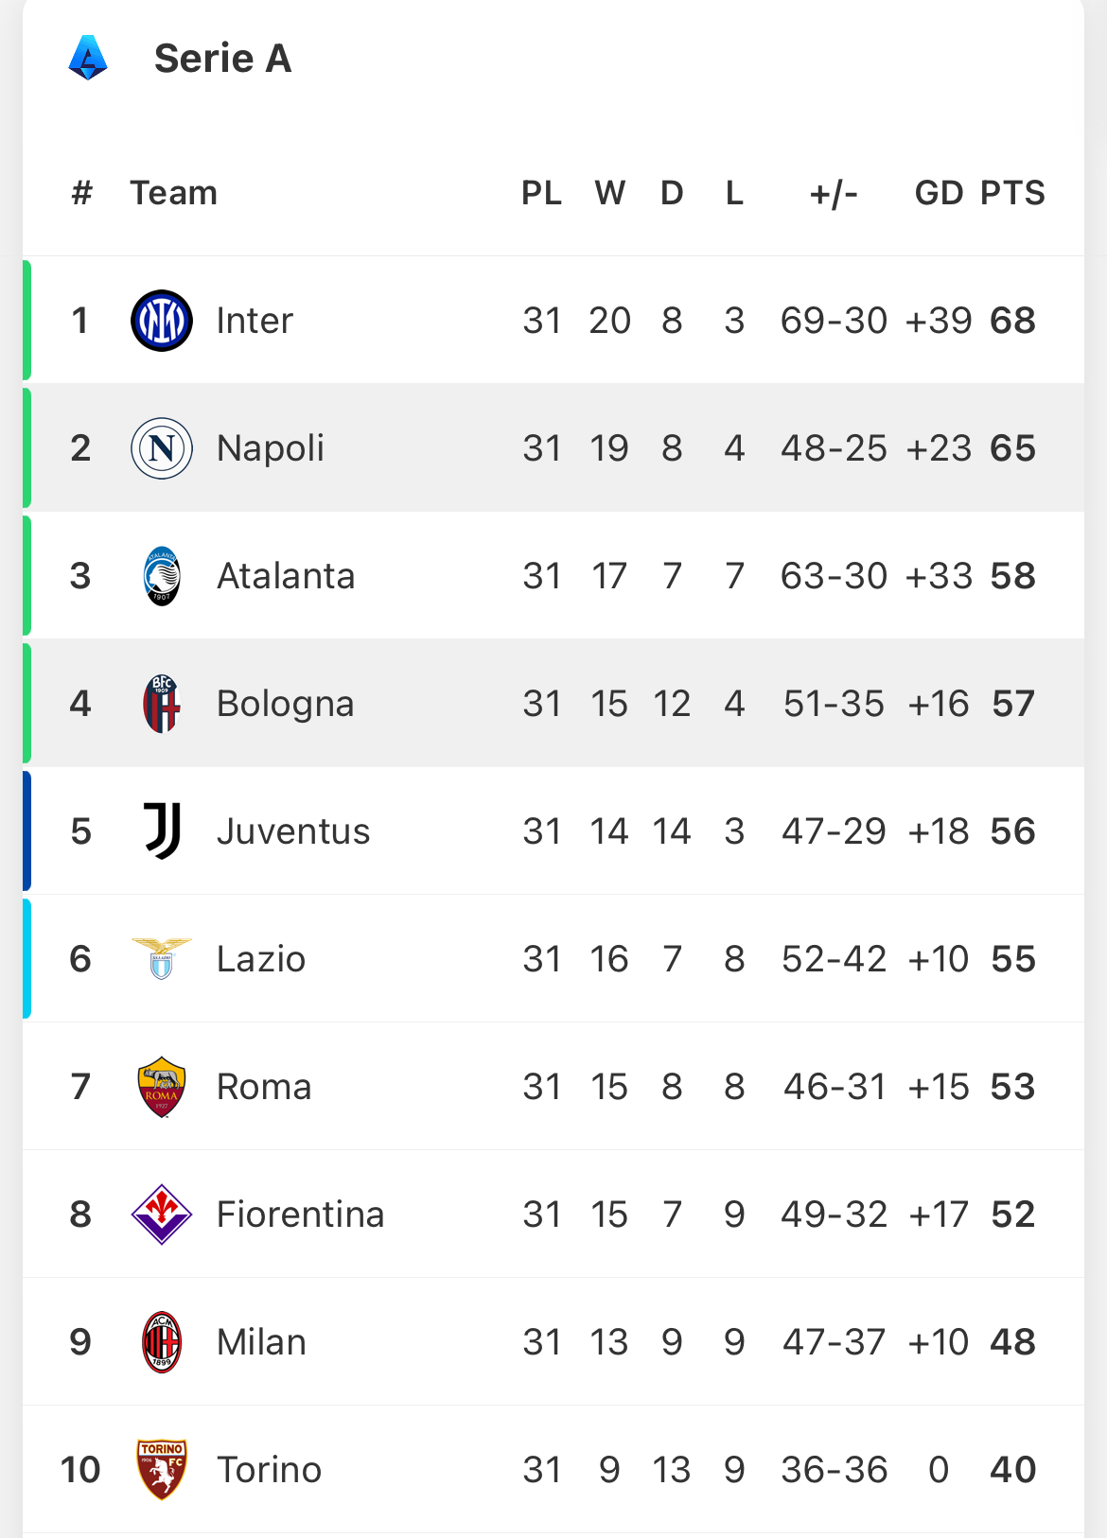
Task: Tap the Inter club crest
Action: click(162, 321)
